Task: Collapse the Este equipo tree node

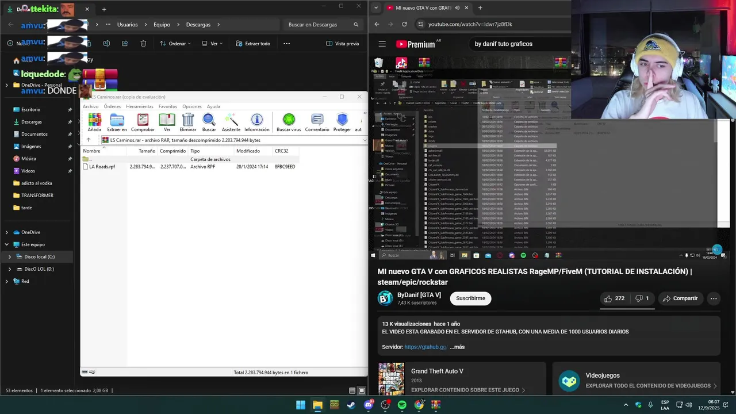Action: [6, 244]
